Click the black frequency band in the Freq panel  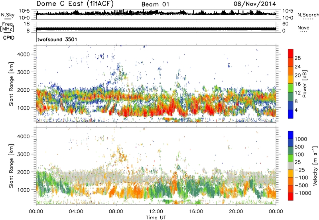click(x=156, y=29)
